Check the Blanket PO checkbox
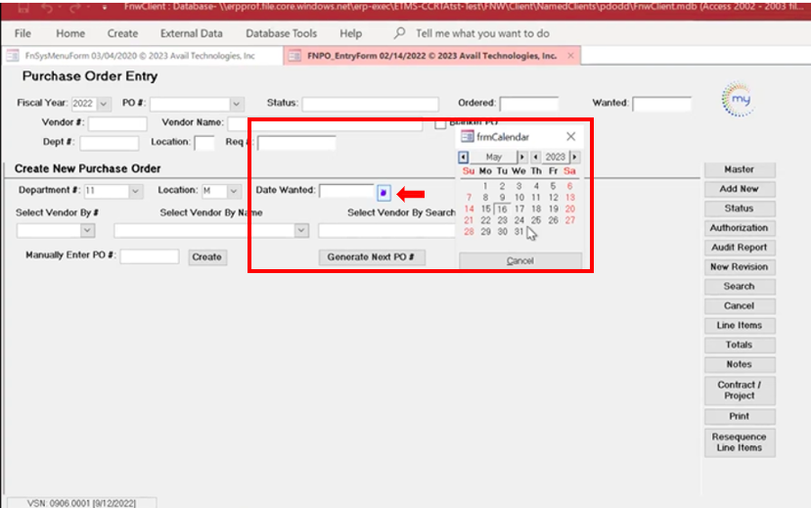Image resolution: width=811 pixels, height=508 pixels. (440, 123)
